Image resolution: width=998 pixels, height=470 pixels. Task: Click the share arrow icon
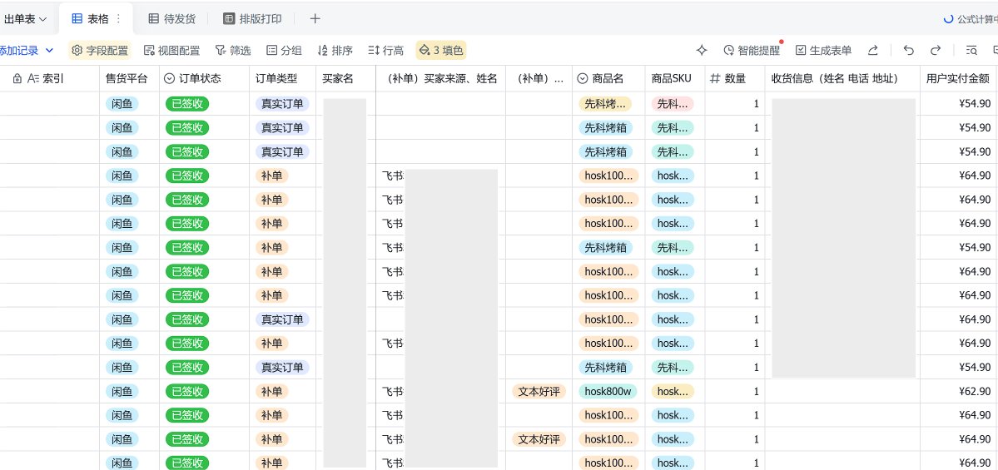(873, 50)
